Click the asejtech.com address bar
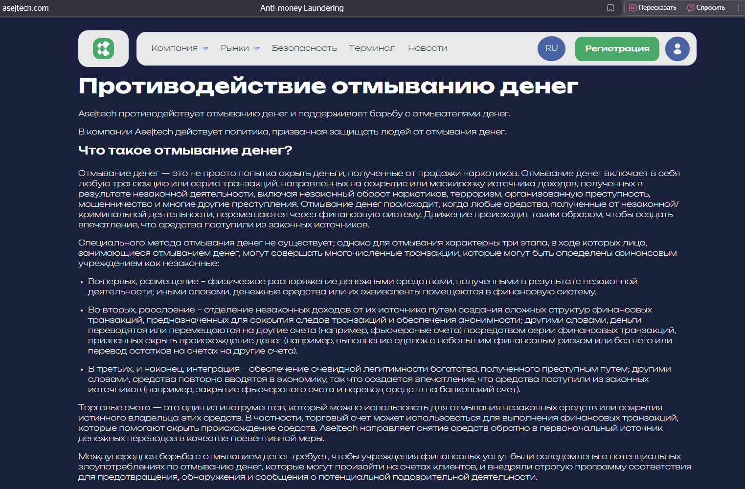745x489 pixels. tap(27, 8)
